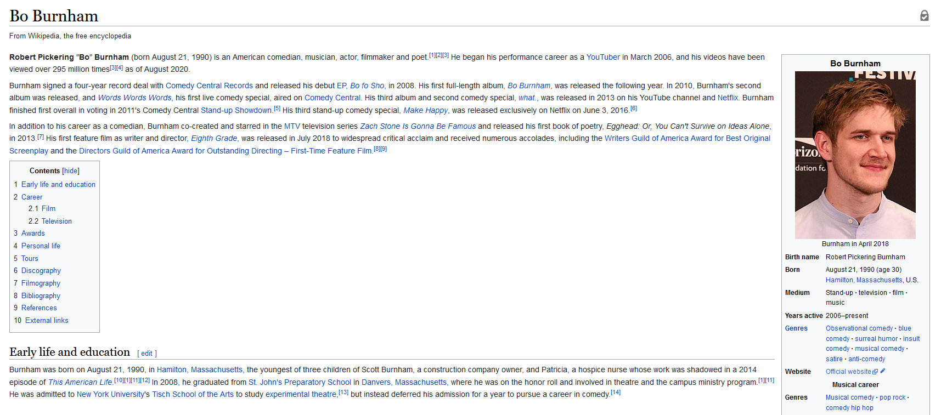Viewport: 941px width, 415px height.
Task: Open Observational comedy genre link
Action: [x=859, y=328]
